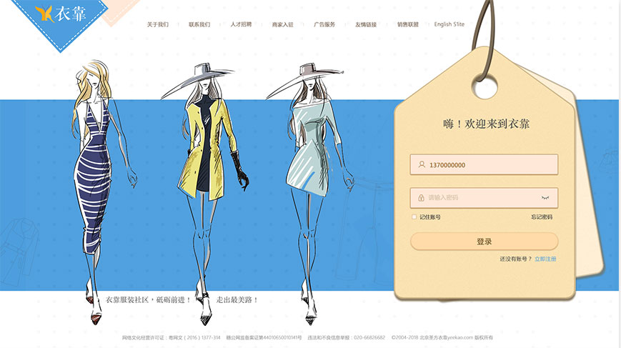
Task: Click the user icon in phone field
Action: 422,165
